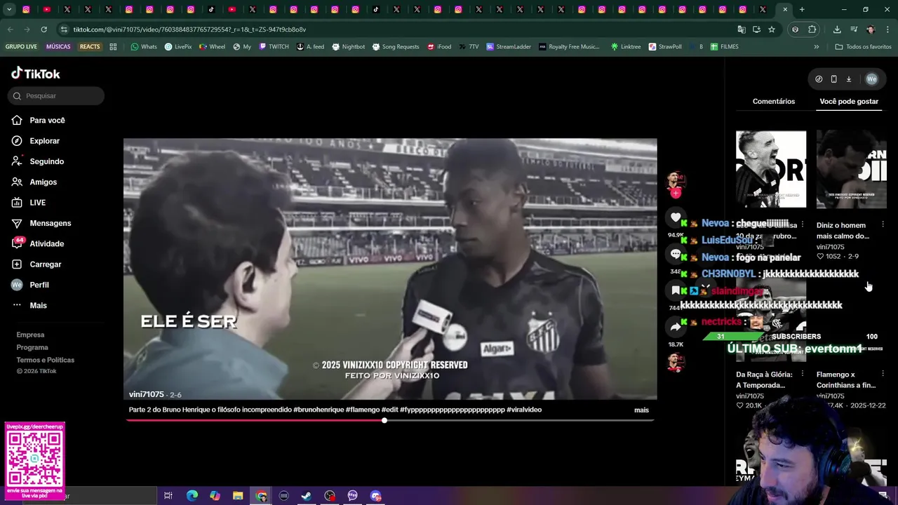Like the video with heart icon
This screenshot has width=898, height=505.
[x=676, y=218]
